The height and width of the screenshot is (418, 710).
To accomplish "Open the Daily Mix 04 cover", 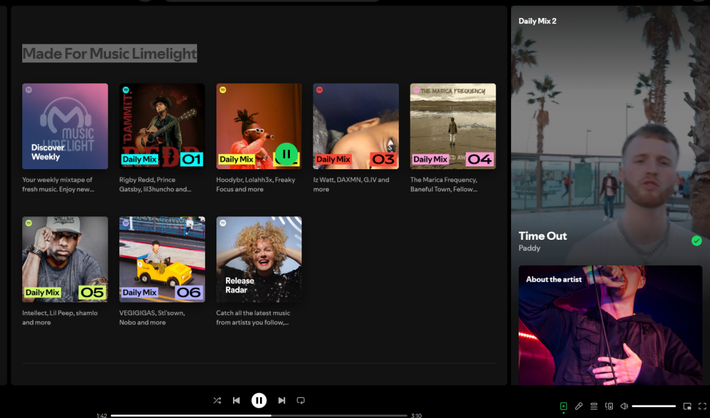I will click(453, 126).
